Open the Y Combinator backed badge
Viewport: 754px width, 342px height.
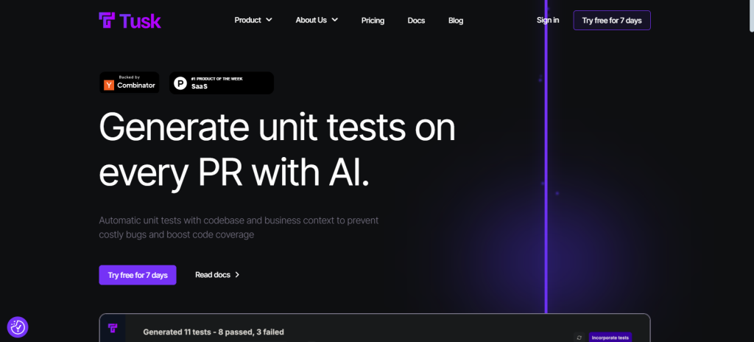(130, 83)
